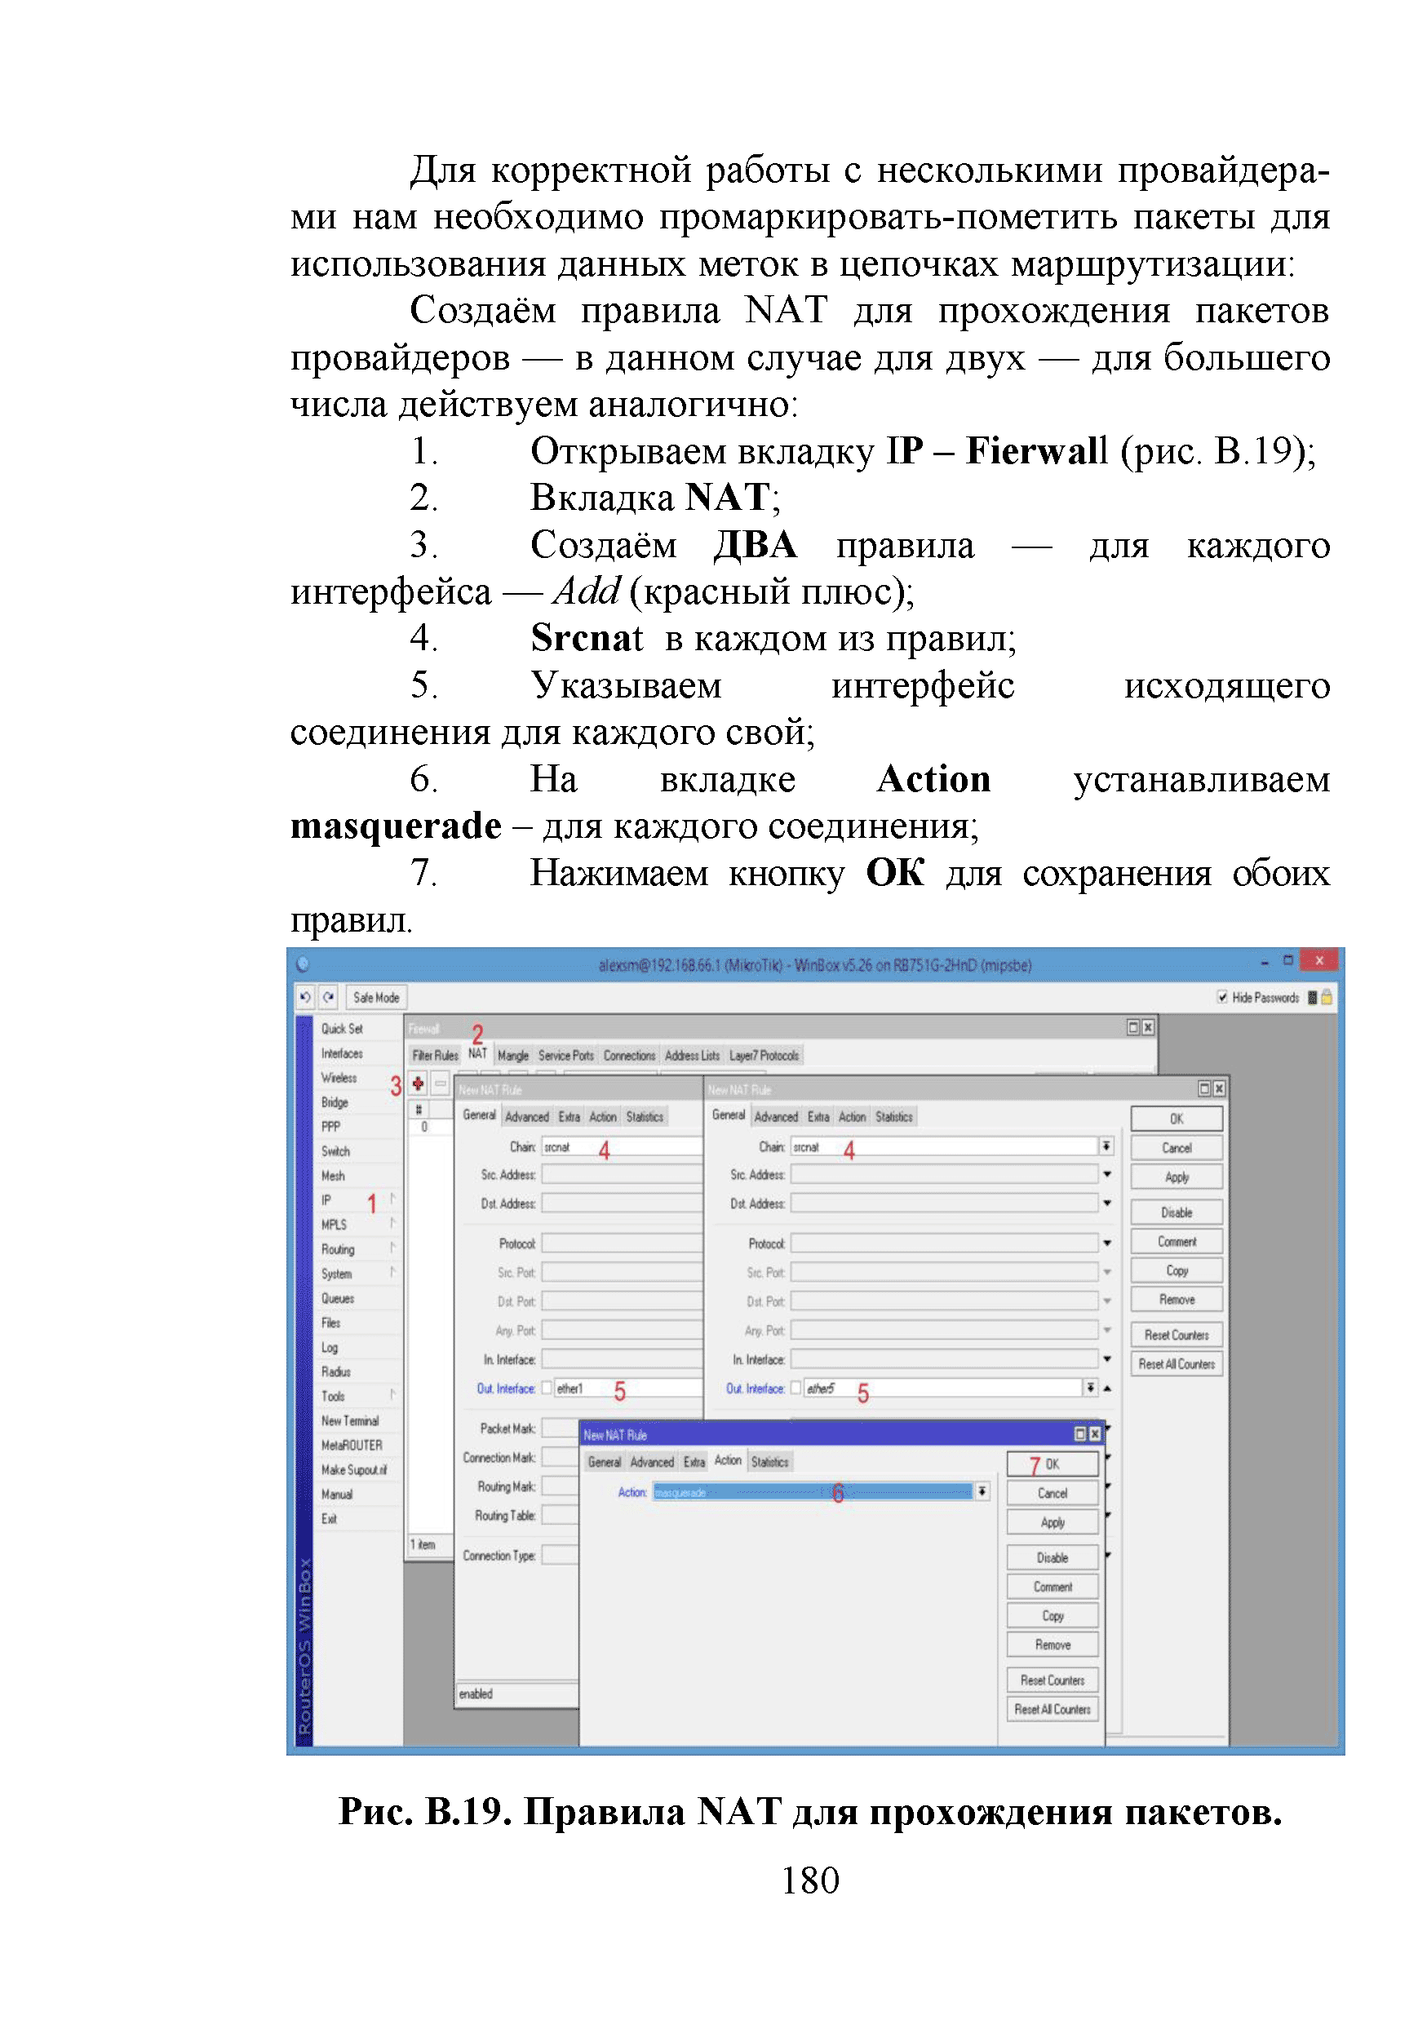
Task: Expand the Routing submenu arrow
Action: tap(392, 1248)
